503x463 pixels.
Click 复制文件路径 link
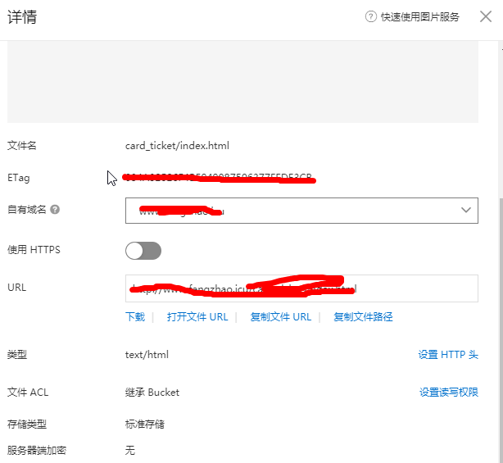(x=363, y=317)
